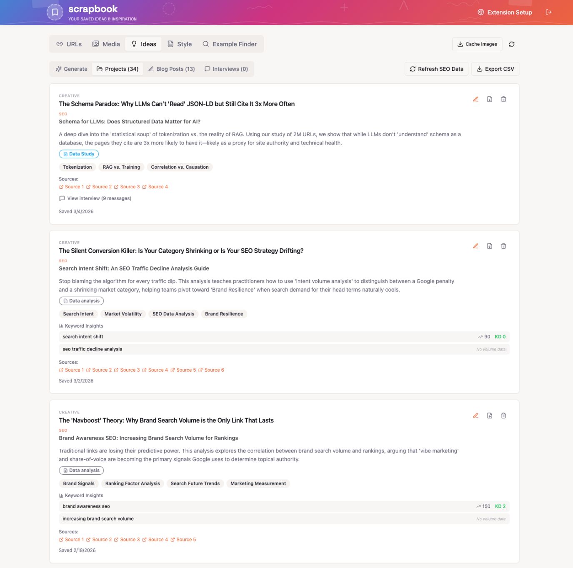Log out using the top-right exit icon
Viewport: 573px width, 568px height.
coord(549,12)
